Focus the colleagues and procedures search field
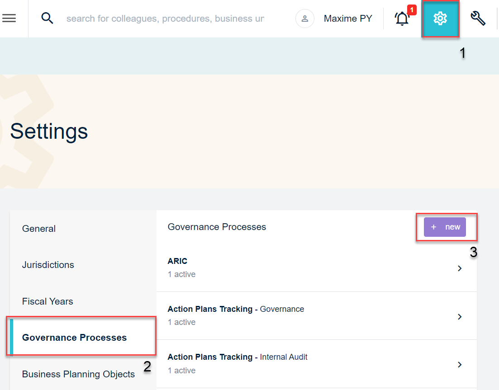The height and width of the screenshot is (390, 499). point(165,19)
